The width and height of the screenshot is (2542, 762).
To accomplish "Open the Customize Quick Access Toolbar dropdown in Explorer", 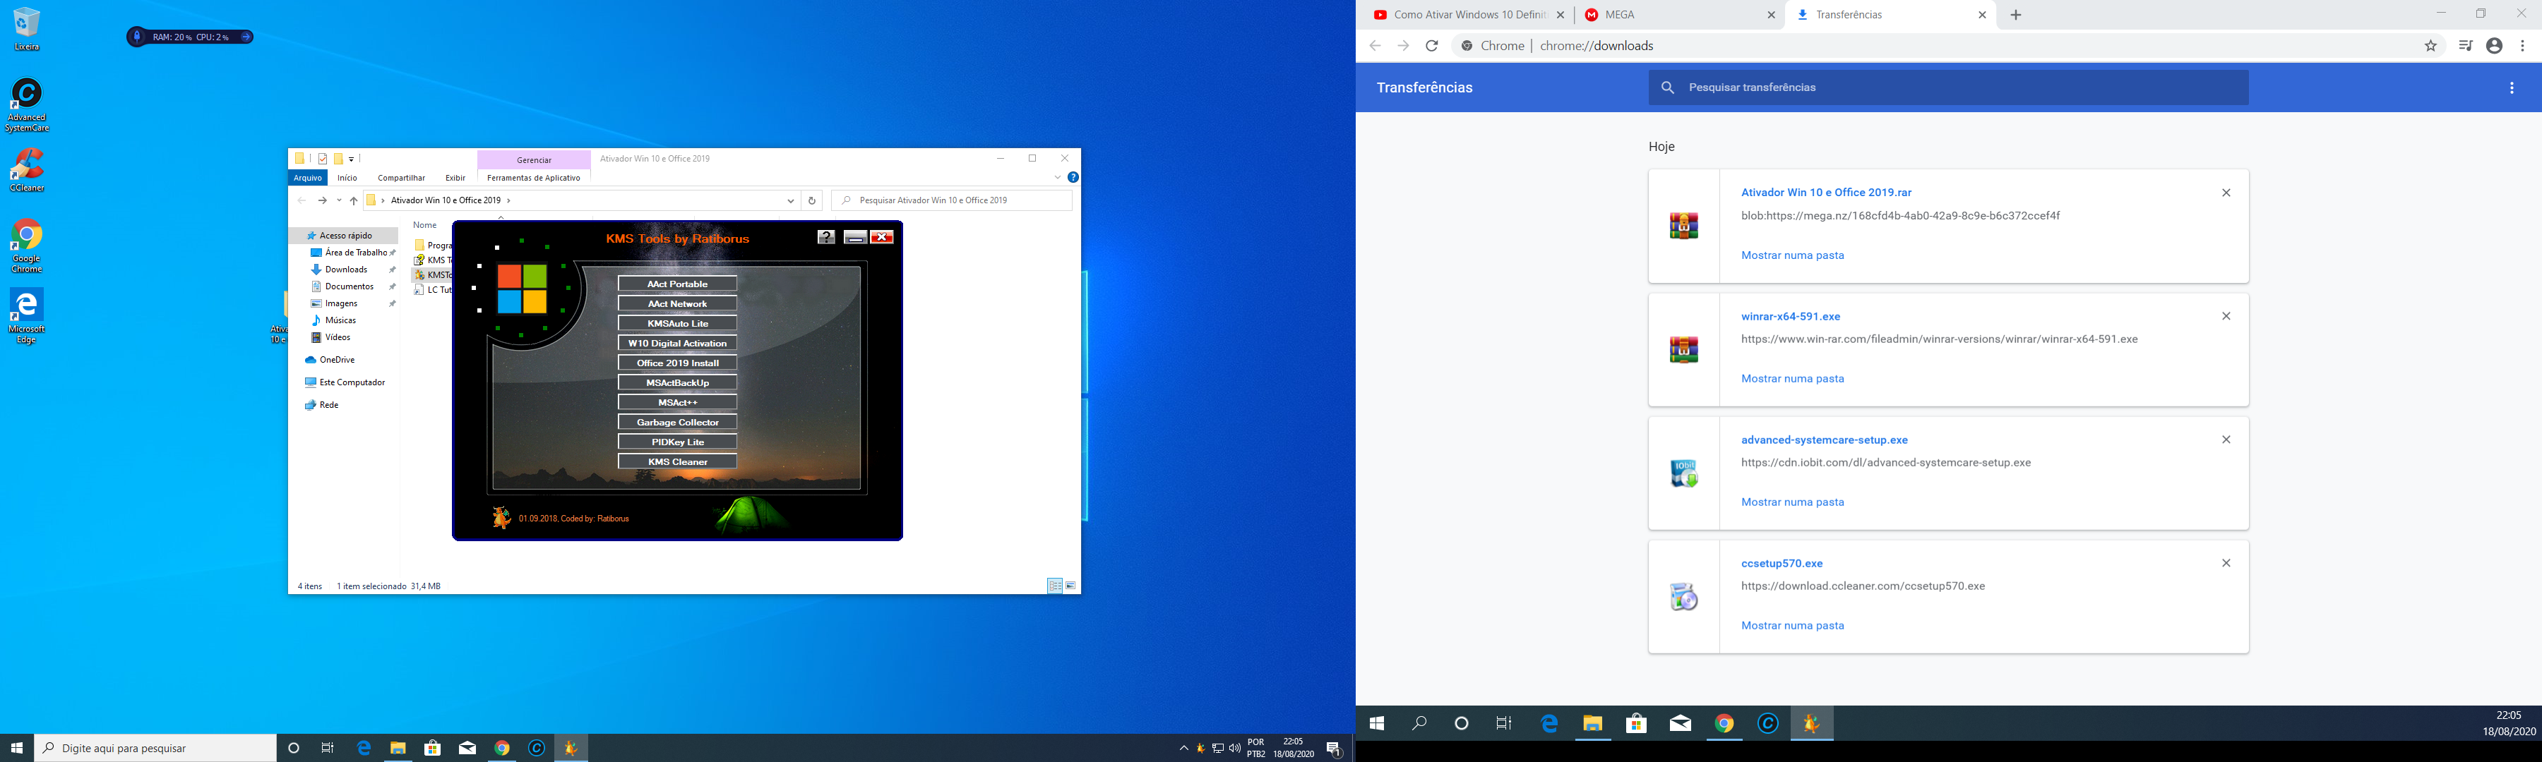I will point(352,159).
